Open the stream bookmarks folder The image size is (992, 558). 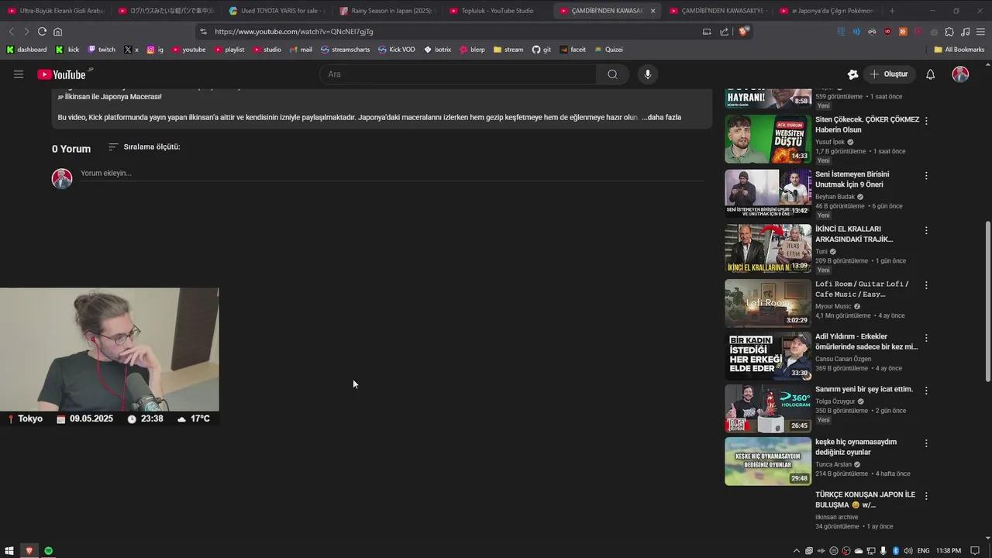point(508,50)
